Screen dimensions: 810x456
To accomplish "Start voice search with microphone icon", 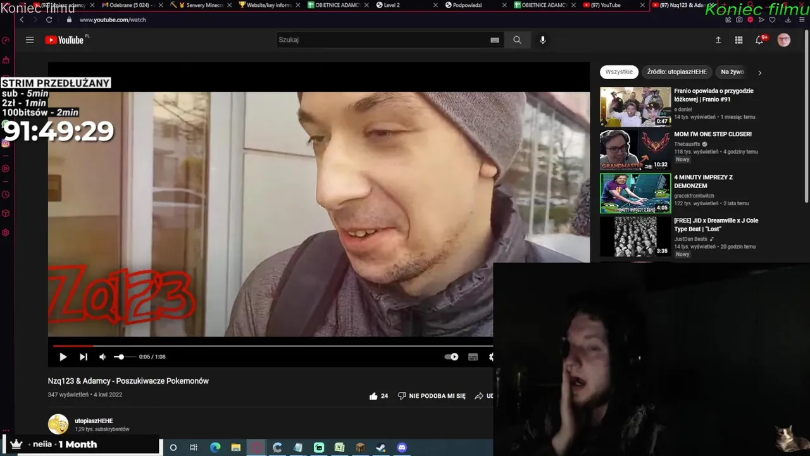I will click(x=542, y=40).
